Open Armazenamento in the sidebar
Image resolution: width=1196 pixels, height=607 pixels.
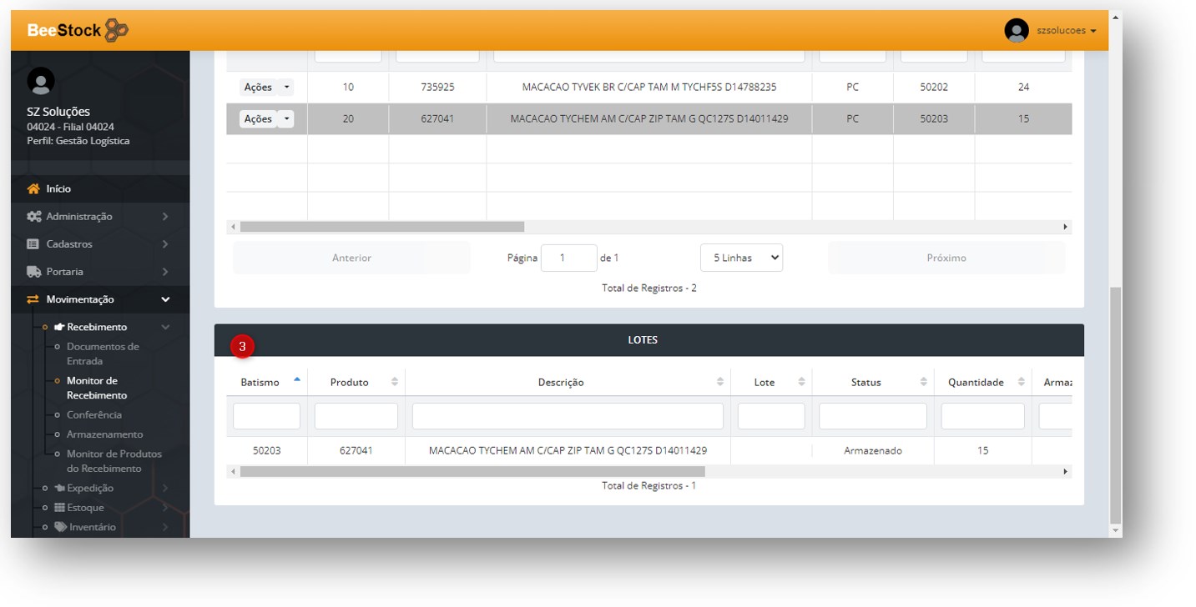tap(104, 434)
